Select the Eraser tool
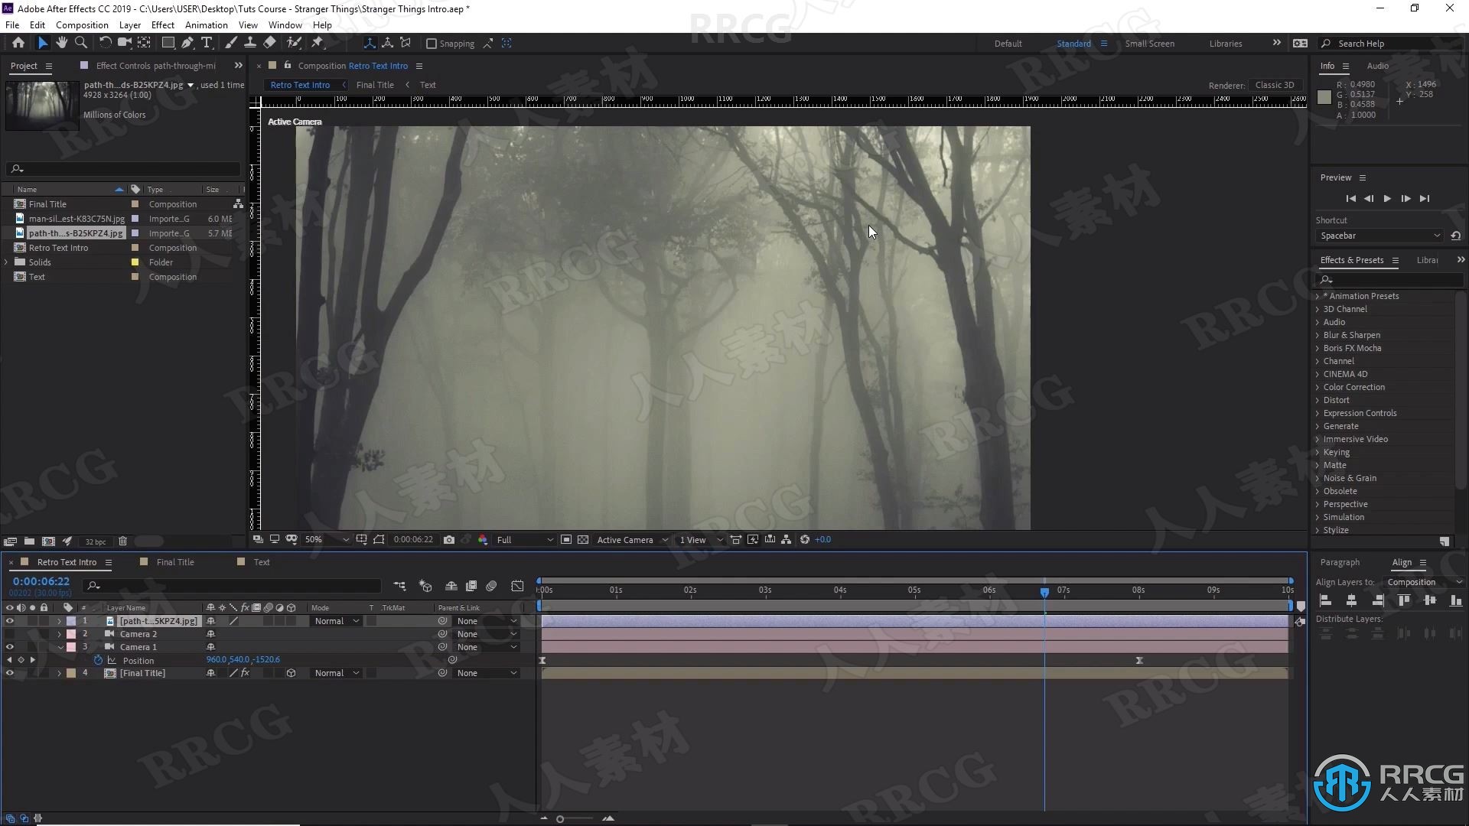The height and width of the screenshot is (826, 1469). [270, 43]
